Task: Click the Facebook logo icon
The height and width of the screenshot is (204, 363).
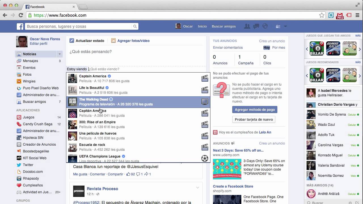Action: pyautogui.click(x=20, y=26)
